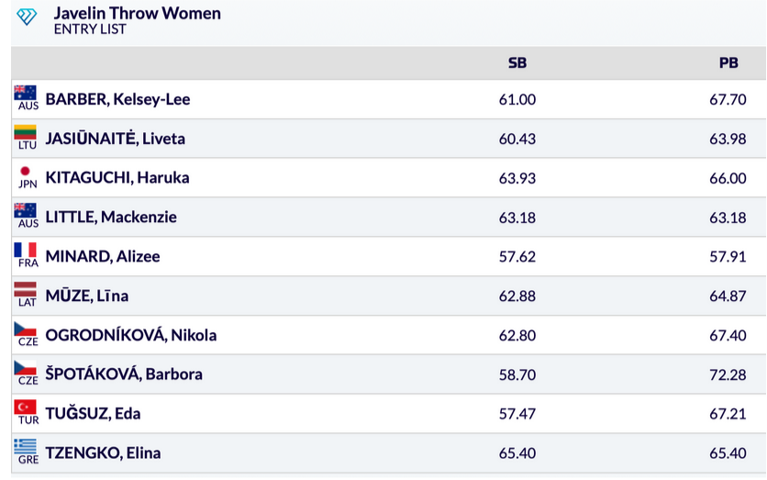Click the MŪZE, Līna athlete name
Viewport: 767px width, 480px height.
(87, 296)
